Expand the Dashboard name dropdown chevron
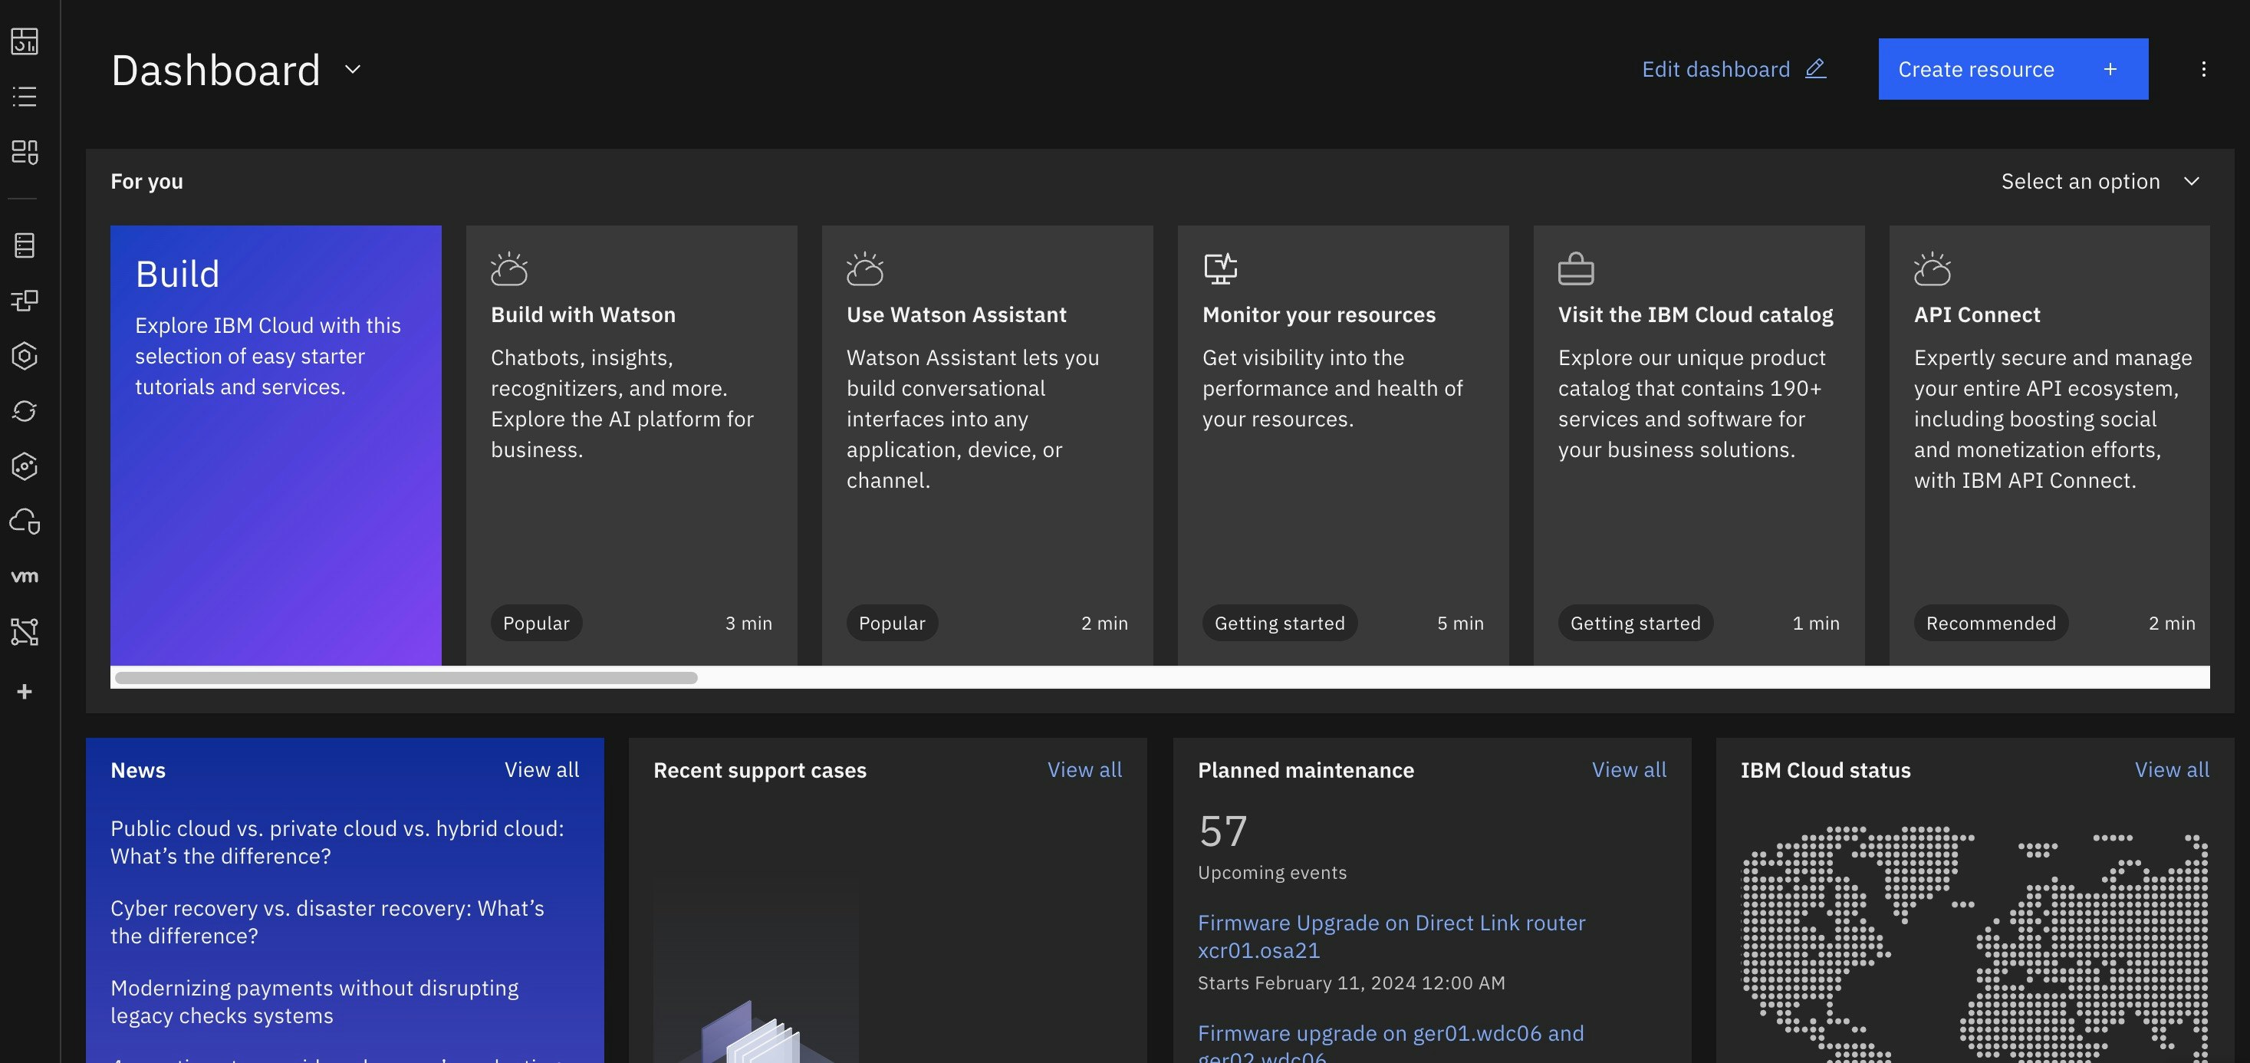 [x=352, y=69]
